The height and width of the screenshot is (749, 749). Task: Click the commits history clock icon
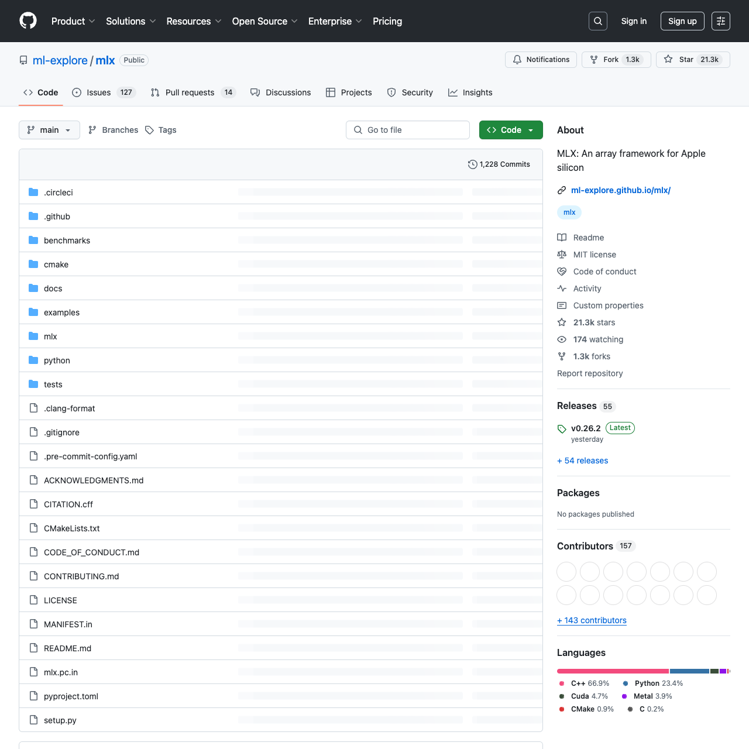pyautogui.click(x=473, y=164)
